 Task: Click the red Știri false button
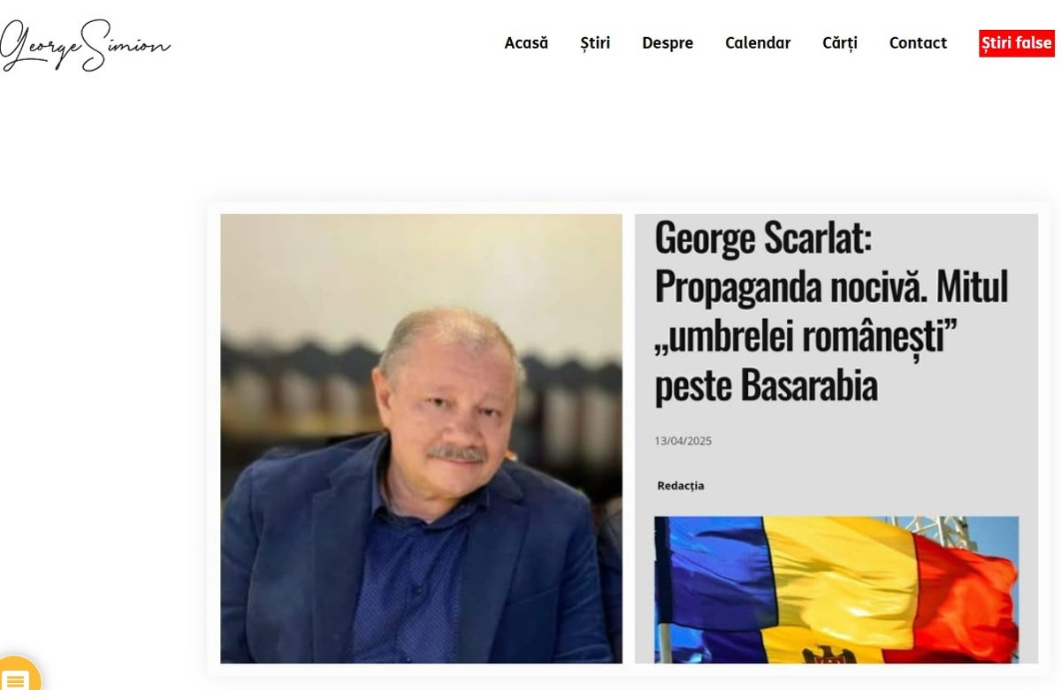point(1017,43)
